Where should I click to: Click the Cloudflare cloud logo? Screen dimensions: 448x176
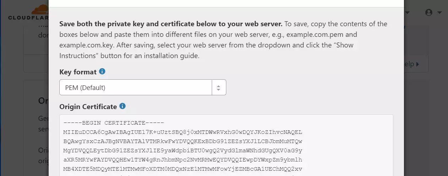point(40,10)
